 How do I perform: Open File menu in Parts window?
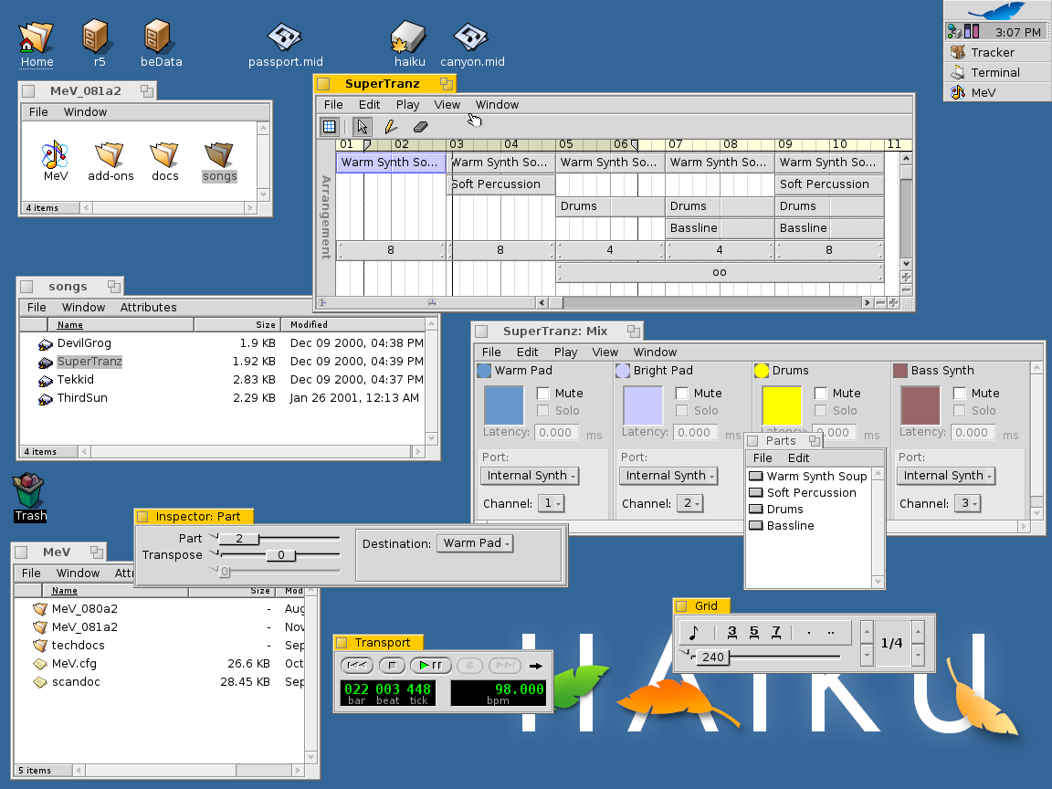coord(763,458)
